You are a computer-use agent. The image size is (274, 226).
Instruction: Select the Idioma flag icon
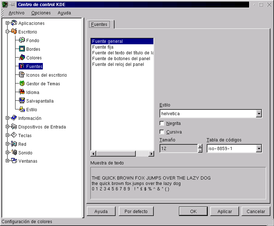click(22, 92)
